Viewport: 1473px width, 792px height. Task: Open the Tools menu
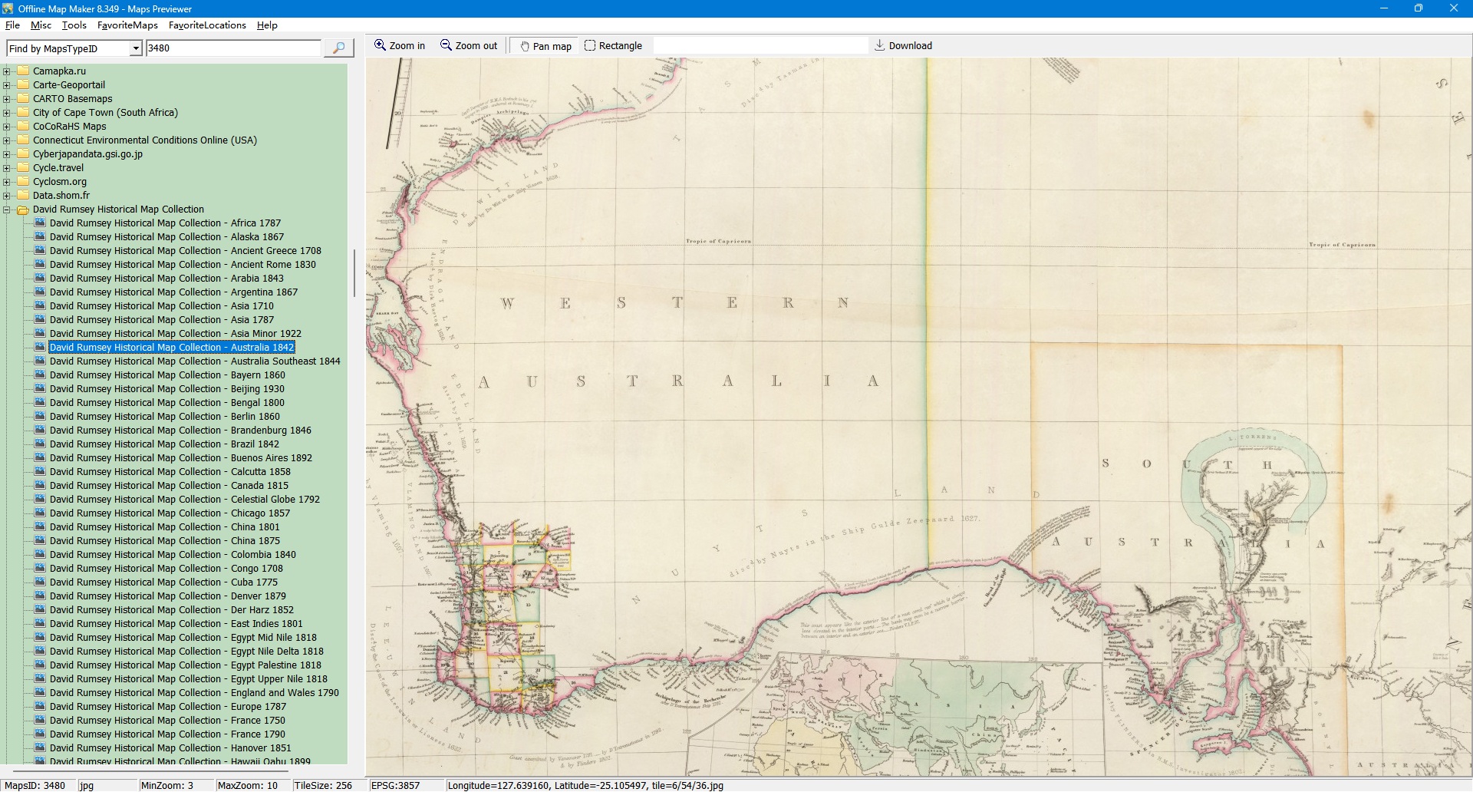point(74,25)
